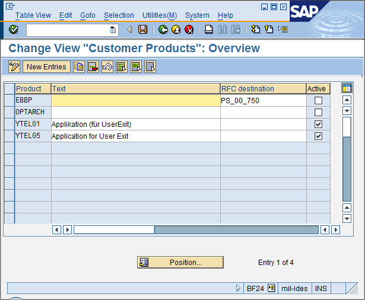Collapse the command field arrow

point(129,30)
